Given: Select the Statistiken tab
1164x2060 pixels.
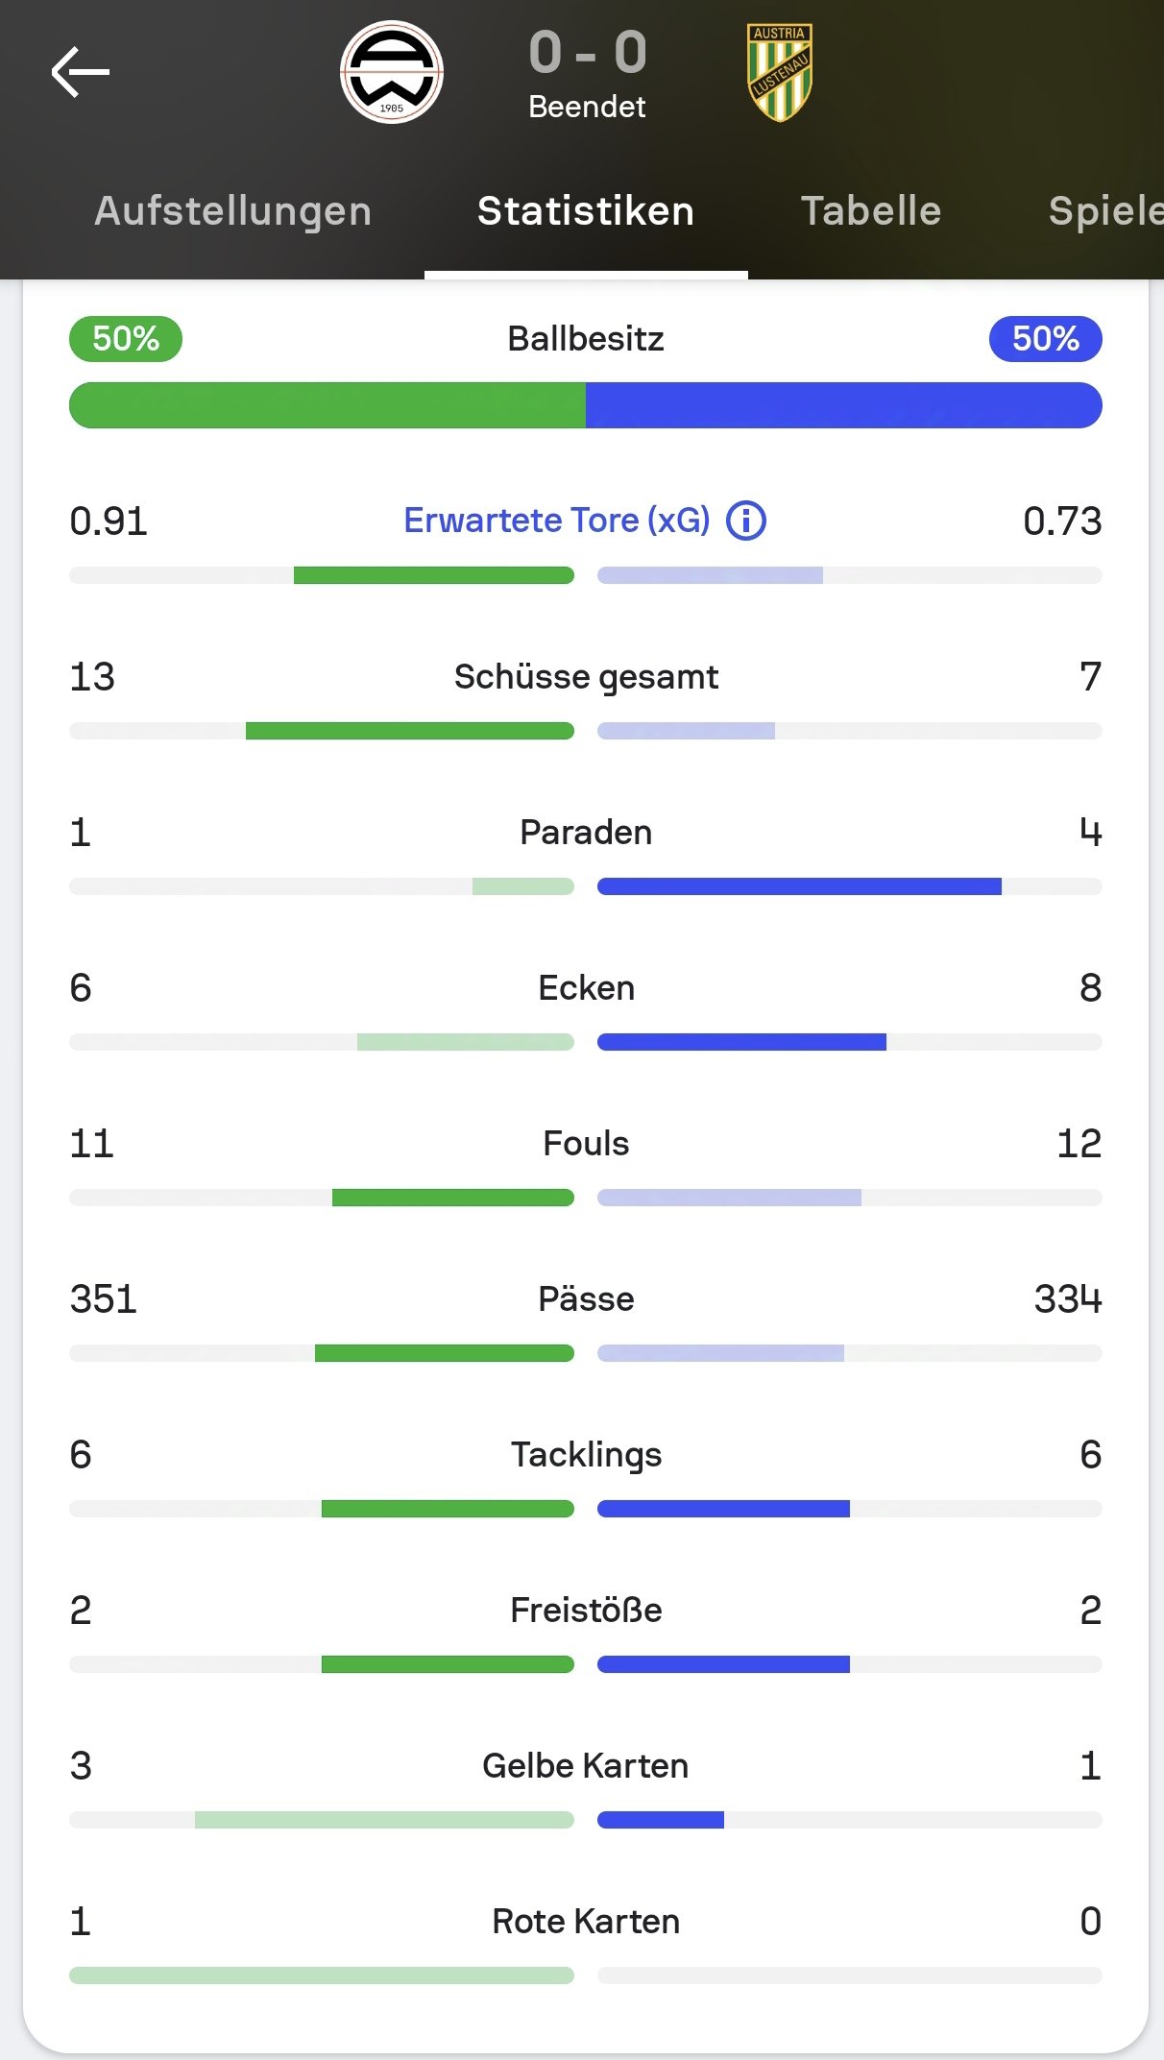Looking at the screenshot, I should [586, 211].
